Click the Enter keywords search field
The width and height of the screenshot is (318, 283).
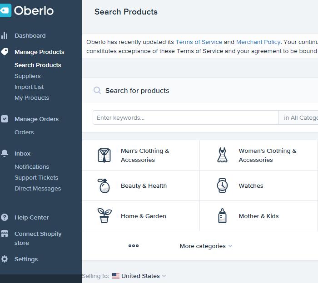pos(185,117)
